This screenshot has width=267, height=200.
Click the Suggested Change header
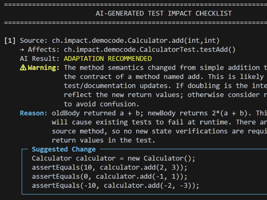64,149
